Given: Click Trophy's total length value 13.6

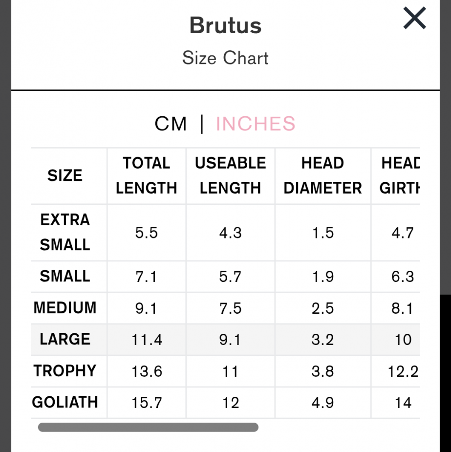Looking at the screenshot, I should pyautogui.click(x=147, y=371).
